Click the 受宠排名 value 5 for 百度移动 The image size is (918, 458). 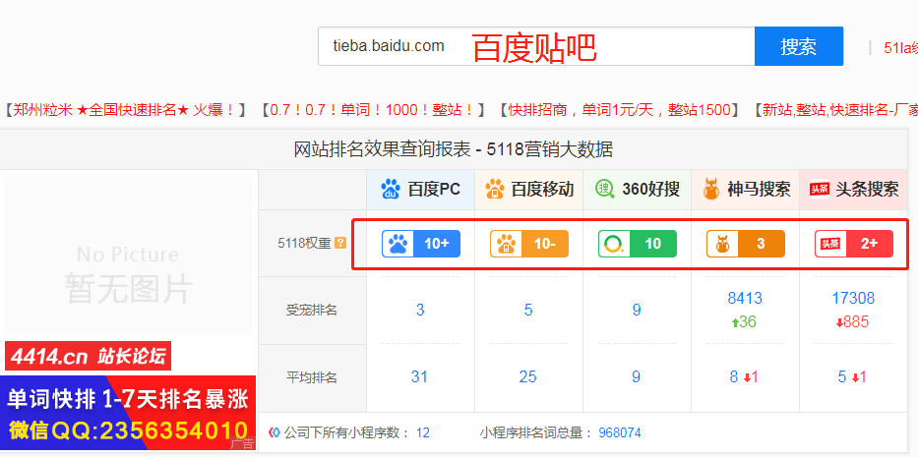(528, 310)
